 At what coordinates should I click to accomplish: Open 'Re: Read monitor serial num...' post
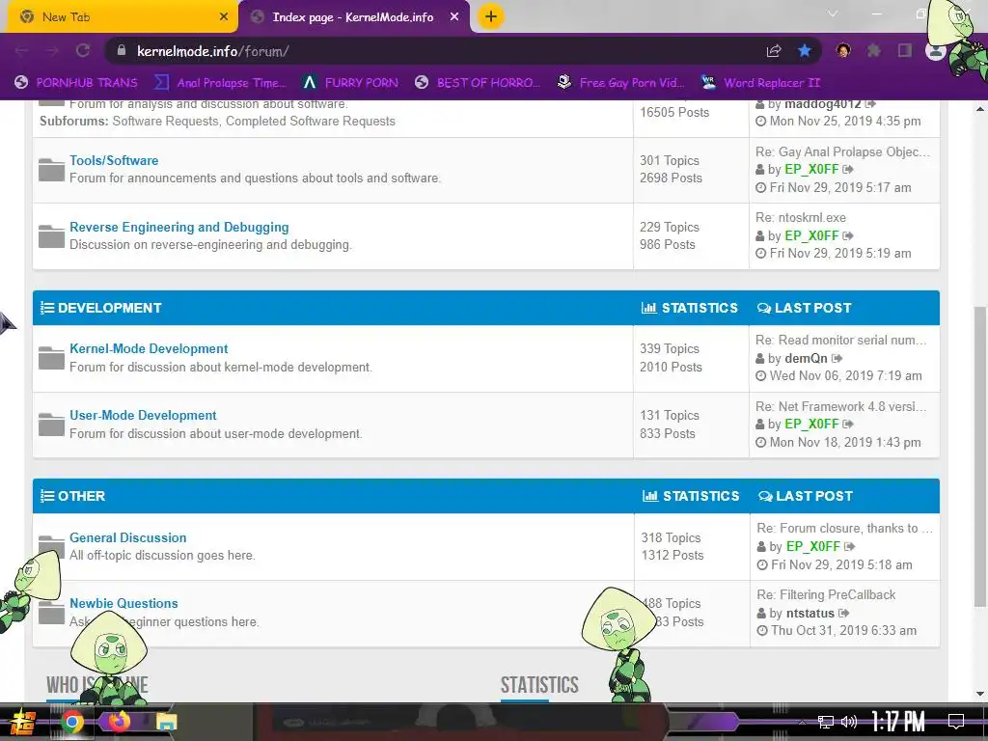pyautogui.click(x=841, y=340)
